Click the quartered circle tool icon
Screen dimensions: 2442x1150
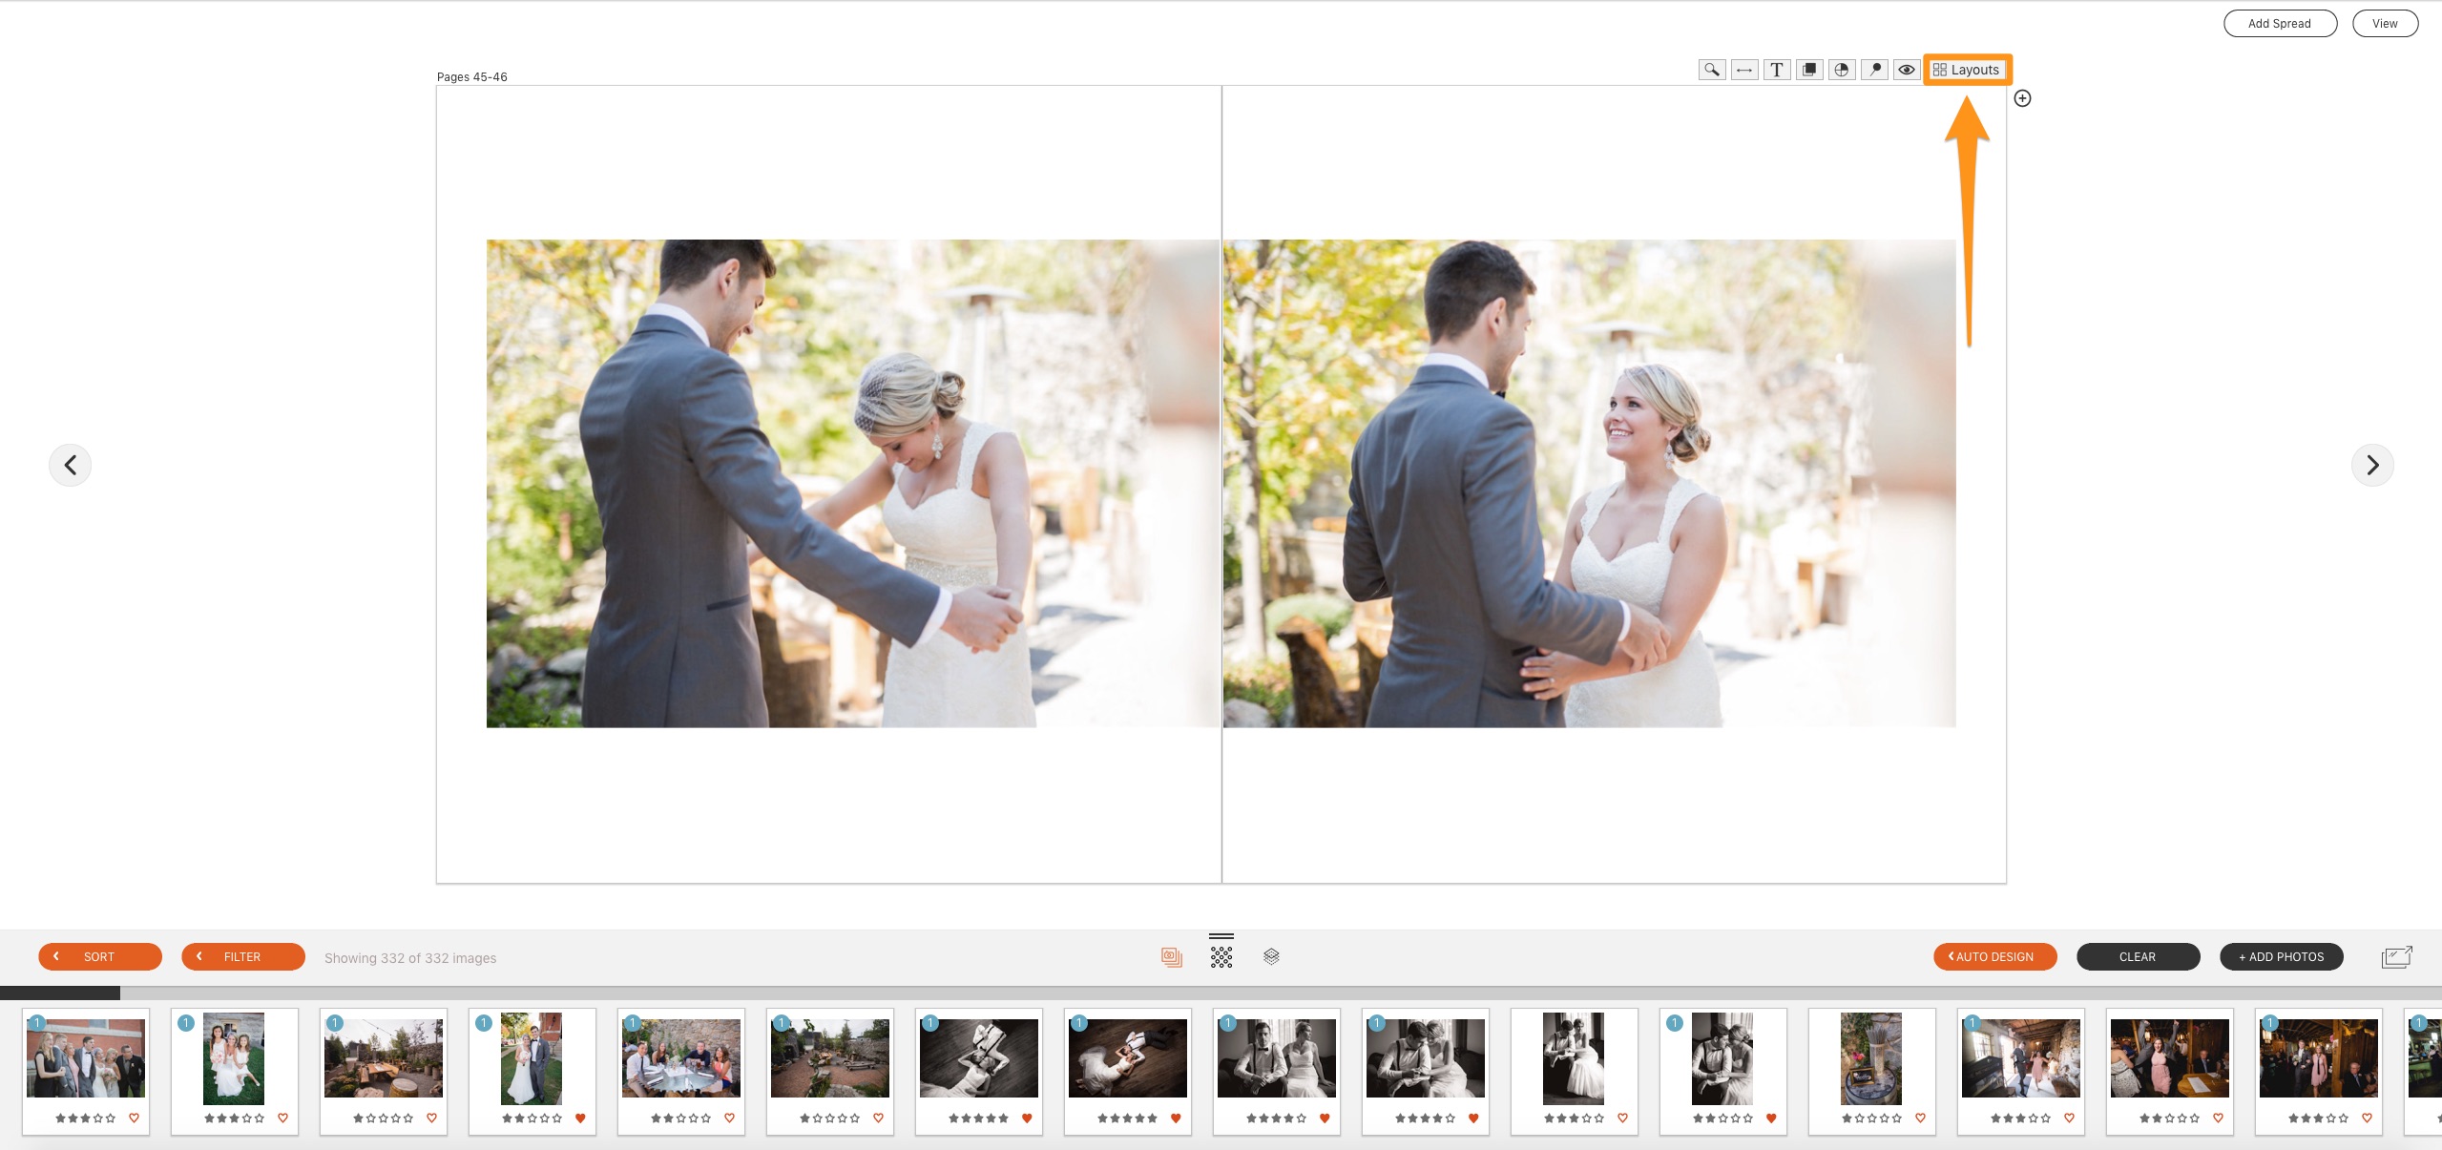(1842, 70)
